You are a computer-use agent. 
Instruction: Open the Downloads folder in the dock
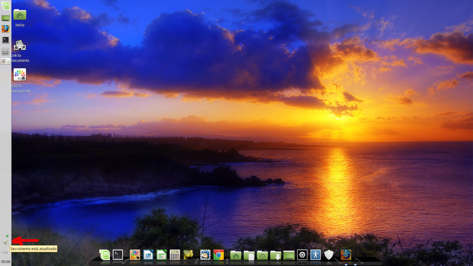pyautogui.click(x=276, y=255)
